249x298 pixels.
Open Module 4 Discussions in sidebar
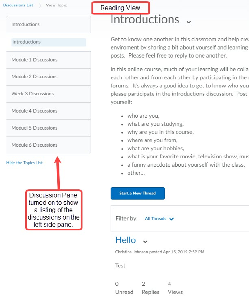click(x=35, y=111)
